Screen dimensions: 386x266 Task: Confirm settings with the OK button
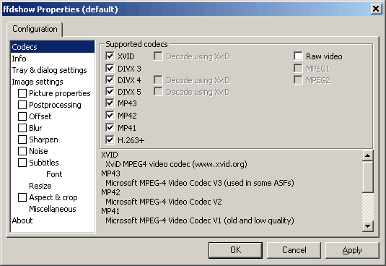[x=235, y=250]
